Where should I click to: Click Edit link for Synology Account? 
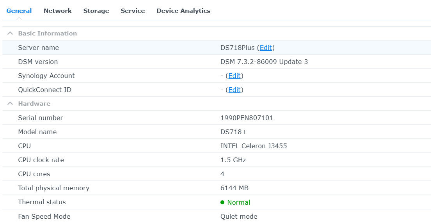click(234, 76)
